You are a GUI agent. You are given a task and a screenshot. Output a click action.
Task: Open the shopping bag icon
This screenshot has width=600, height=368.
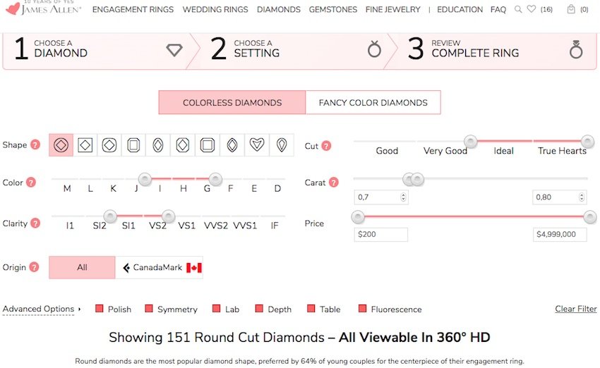click(571, 9)
